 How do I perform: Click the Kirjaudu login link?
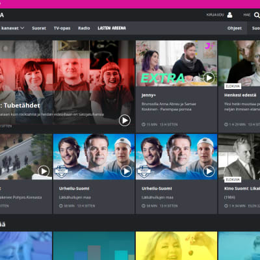coord(215,15)
